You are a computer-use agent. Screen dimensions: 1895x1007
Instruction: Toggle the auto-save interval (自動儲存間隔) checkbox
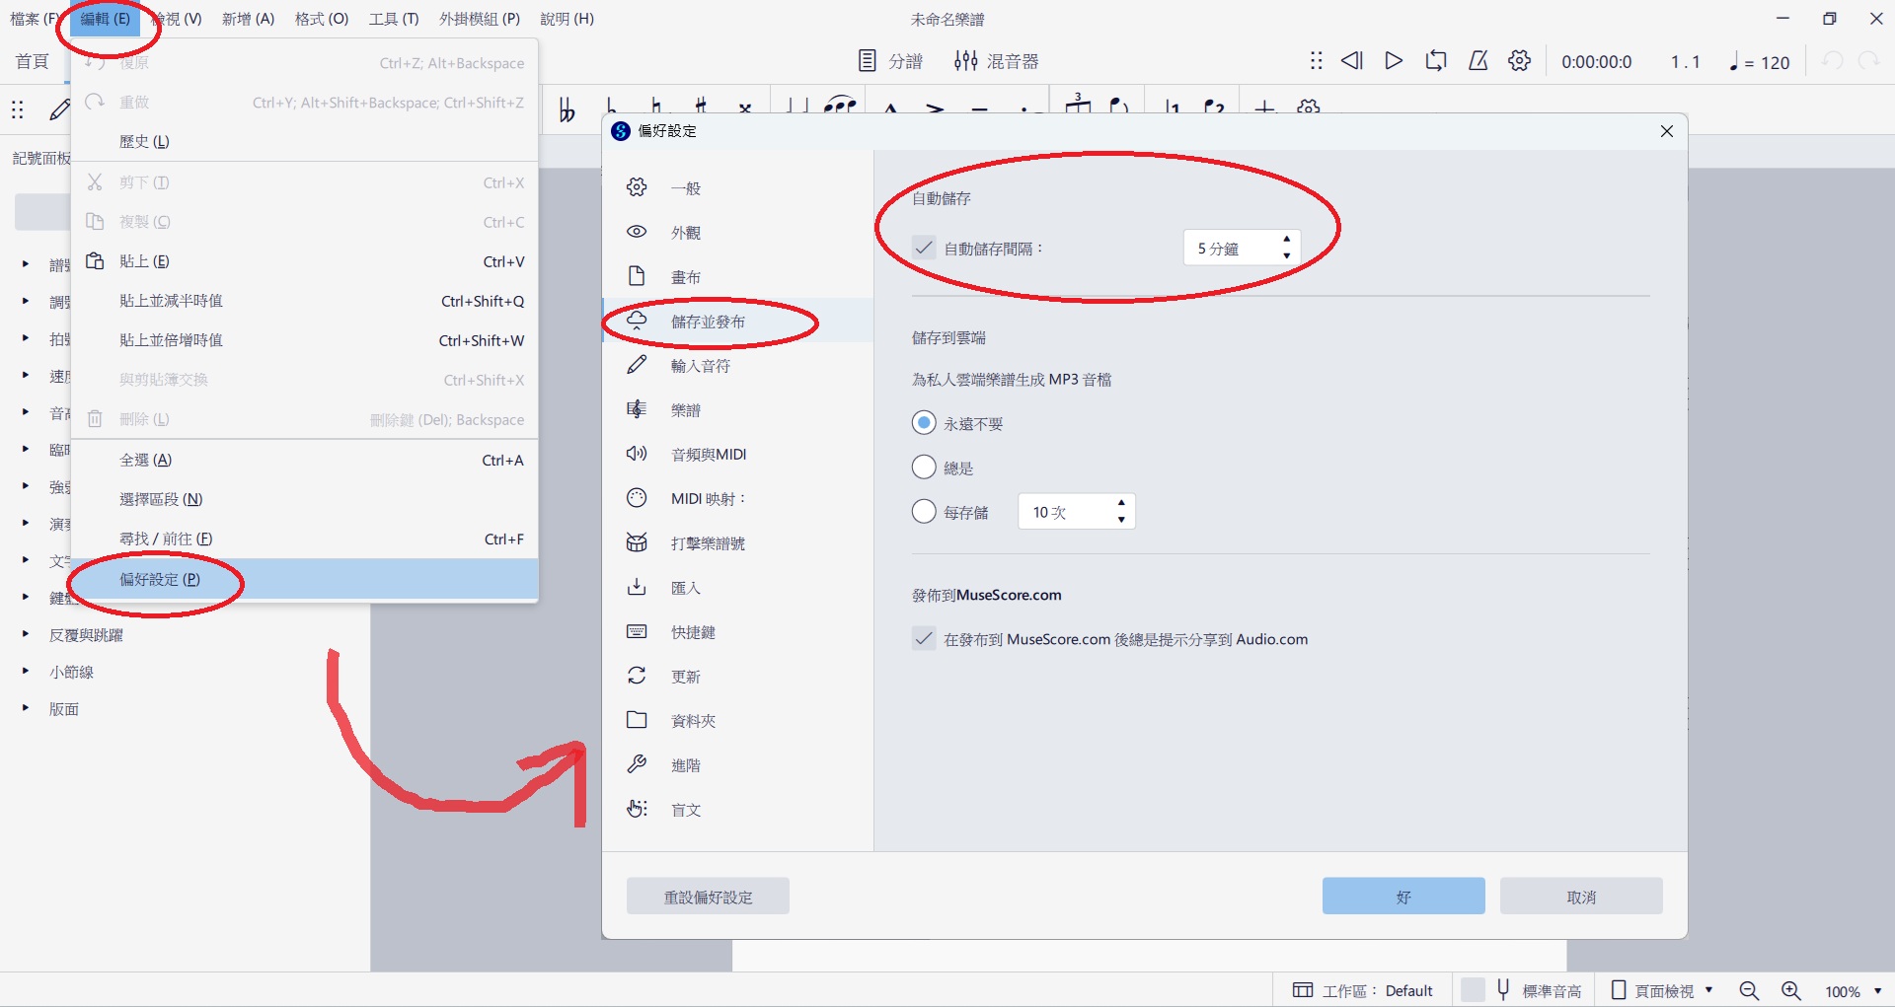coord(924,249)
